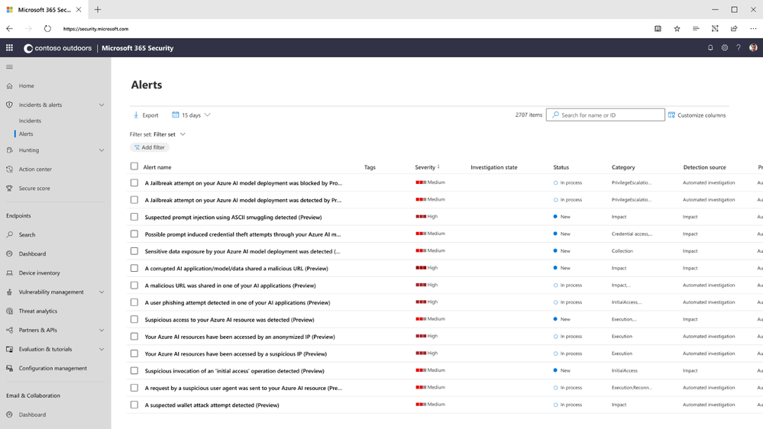Screen dimensions: 763x429
Task: Go to Home navigation item
Action: coord(26,85)
